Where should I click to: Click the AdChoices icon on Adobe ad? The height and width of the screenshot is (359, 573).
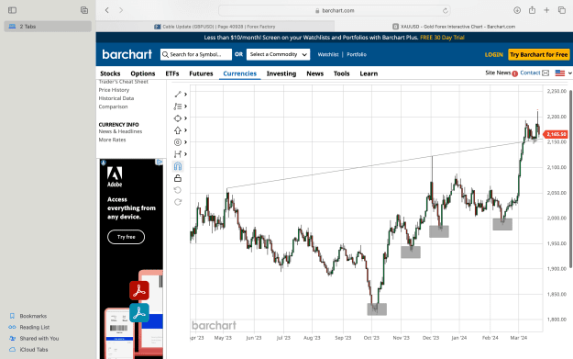coord(159,163)
